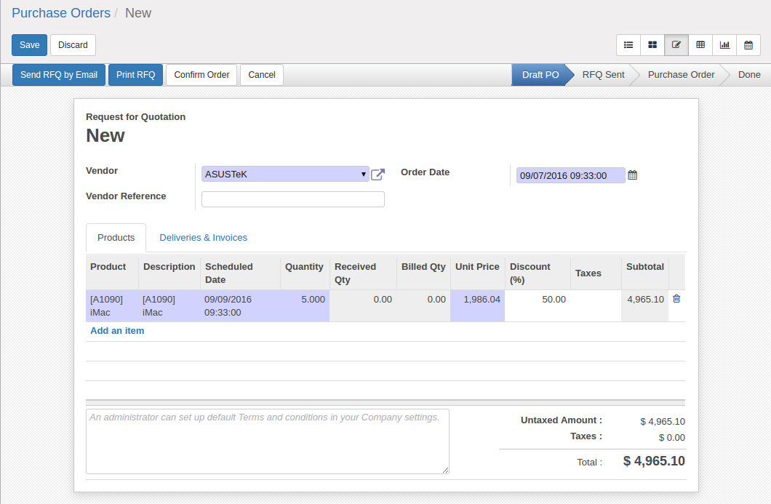
Task: Switch to the kanban view
Action: tap(652, 44)
